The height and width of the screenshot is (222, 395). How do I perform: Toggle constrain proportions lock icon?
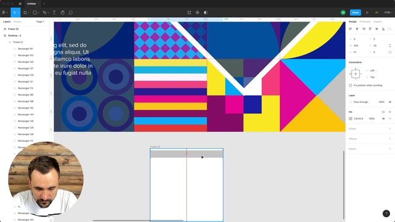pyautogui.click(x=390, y=46)
